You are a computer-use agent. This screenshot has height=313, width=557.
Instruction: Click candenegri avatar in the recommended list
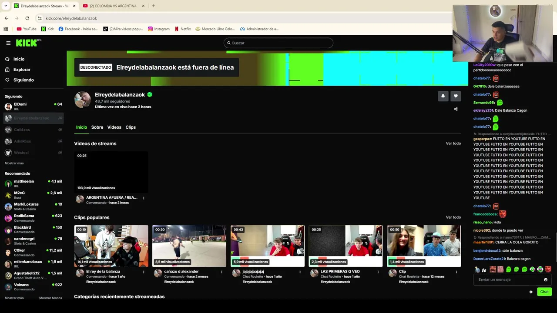[x=8, y=241]
